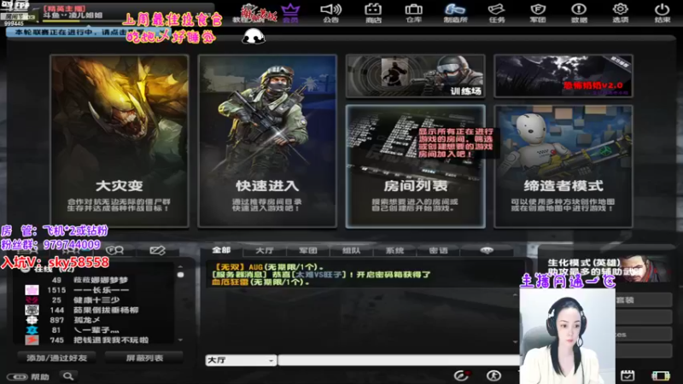Image resolution: width=683 pixels, height=384 pixels.
Task: Click chat log scroll-down arrow
Action: tap(516, 342)
